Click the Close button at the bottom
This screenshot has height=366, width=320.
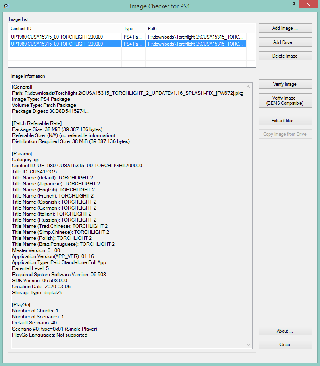coord(285,345)
